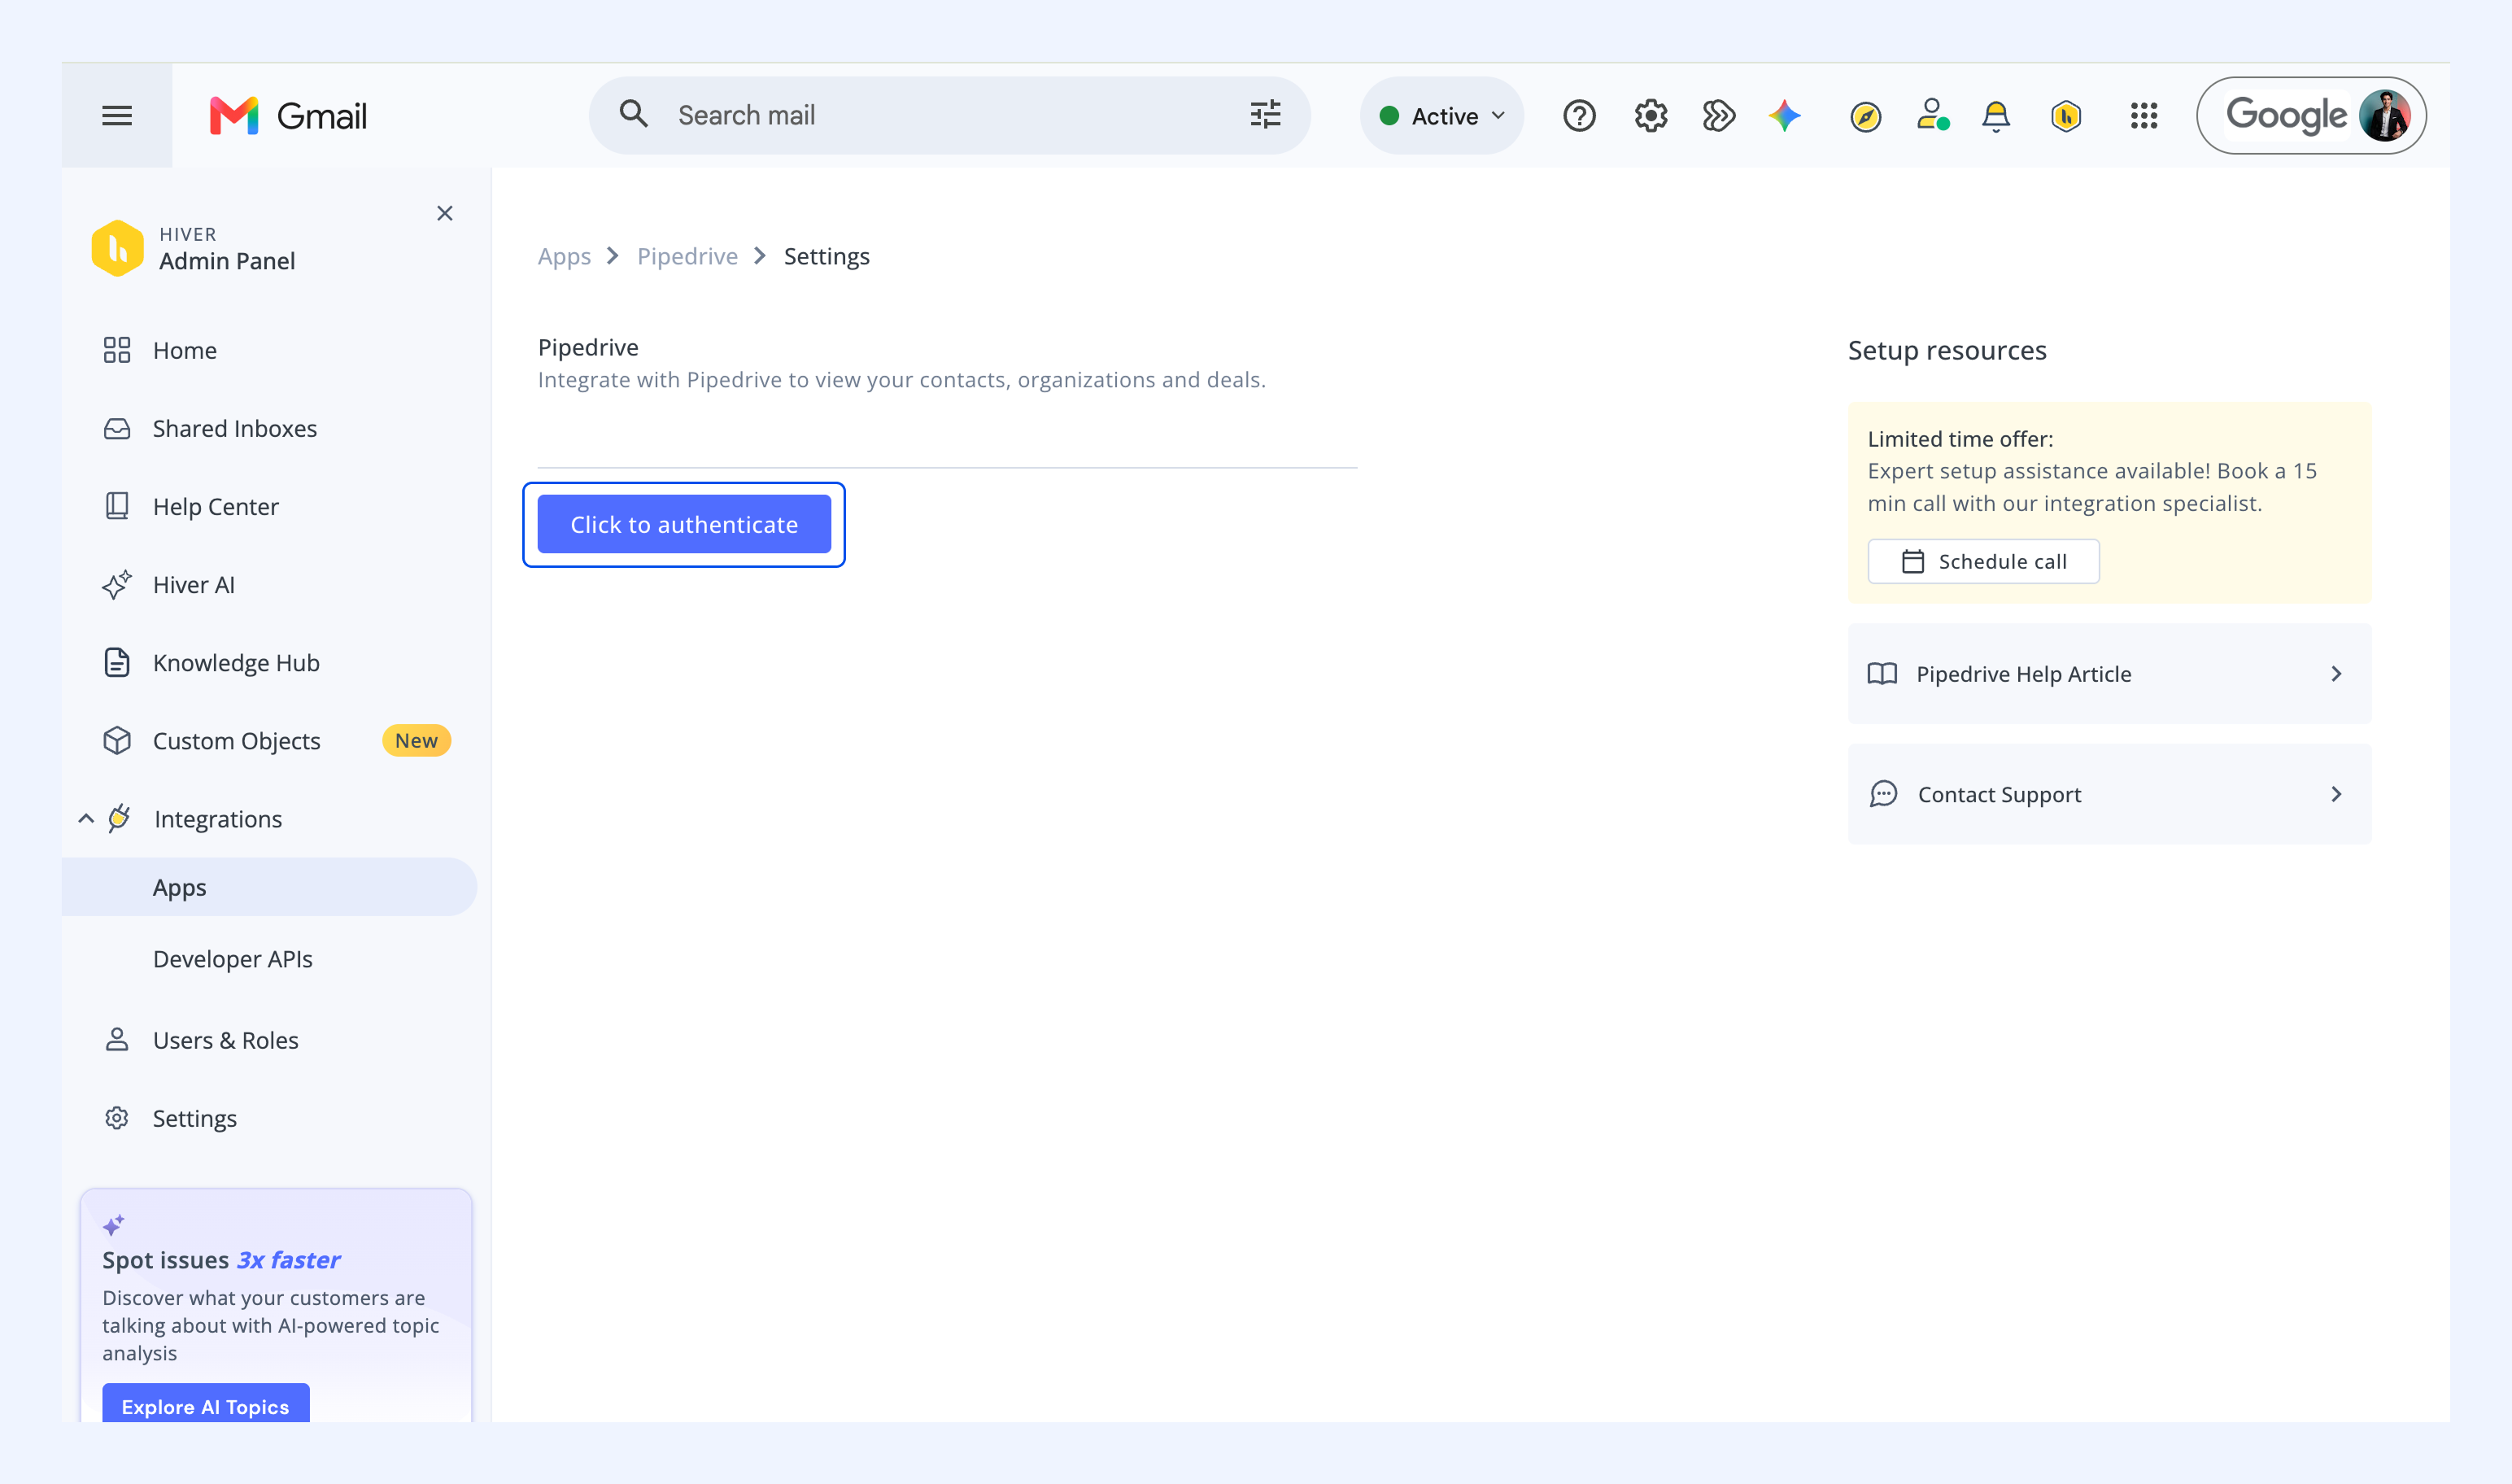2512x1484 pixels.
Task: Select Apps under Integrations
Action: (269, 887)
